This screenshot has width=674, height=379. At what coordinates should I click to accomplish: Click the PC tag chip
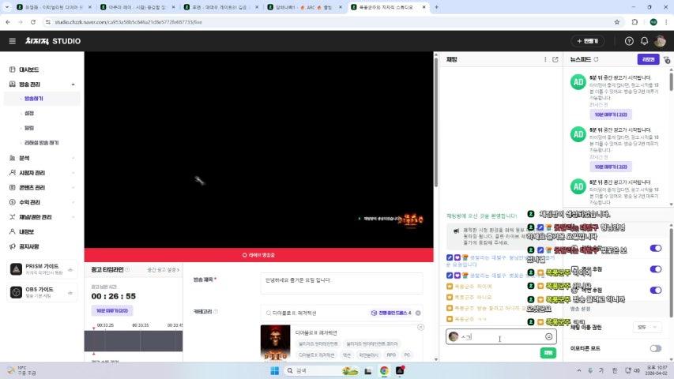[x=407, y=355]
